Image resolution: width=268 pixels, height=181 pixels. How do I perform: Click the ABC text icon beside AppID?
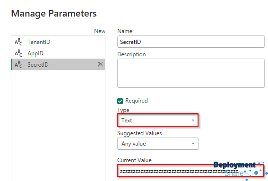click(x=18, y=53)
